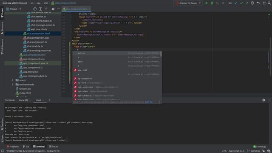Click the bootstrap Git branch widget
This screenshot has height=153, width=272.
click(254, 151)
